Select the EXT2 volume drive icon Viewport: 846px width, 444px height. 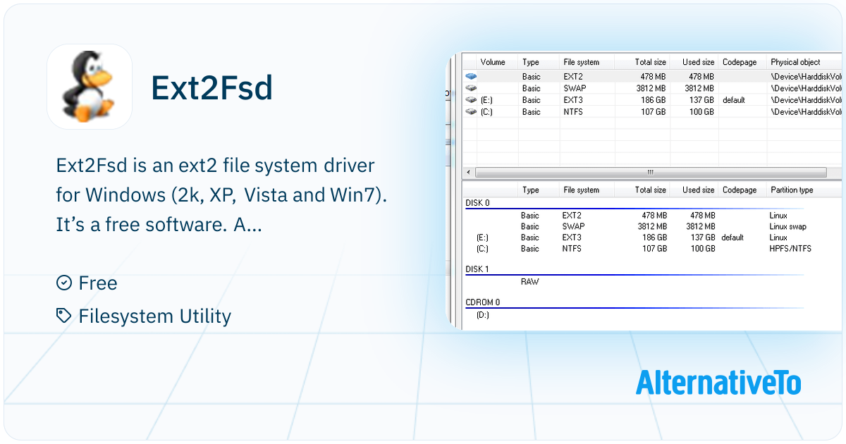coord(472,77)
